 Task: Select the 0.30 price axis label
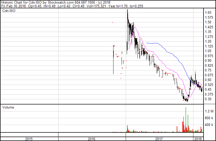[208, 99]
